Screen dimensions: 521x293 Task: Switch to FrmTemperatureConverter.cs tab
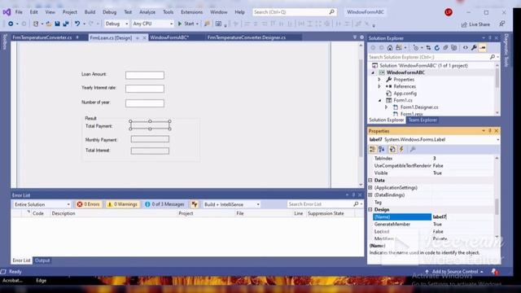[42, 37]
